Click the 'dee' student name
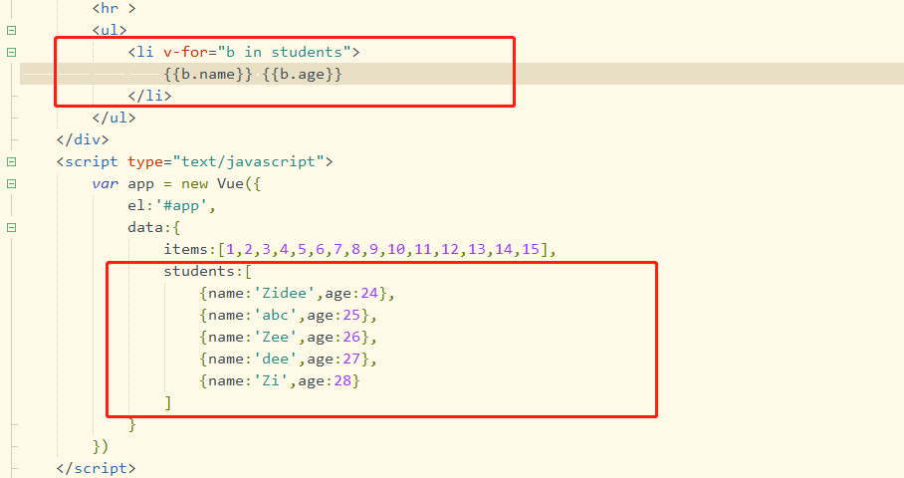 point(276,359)
